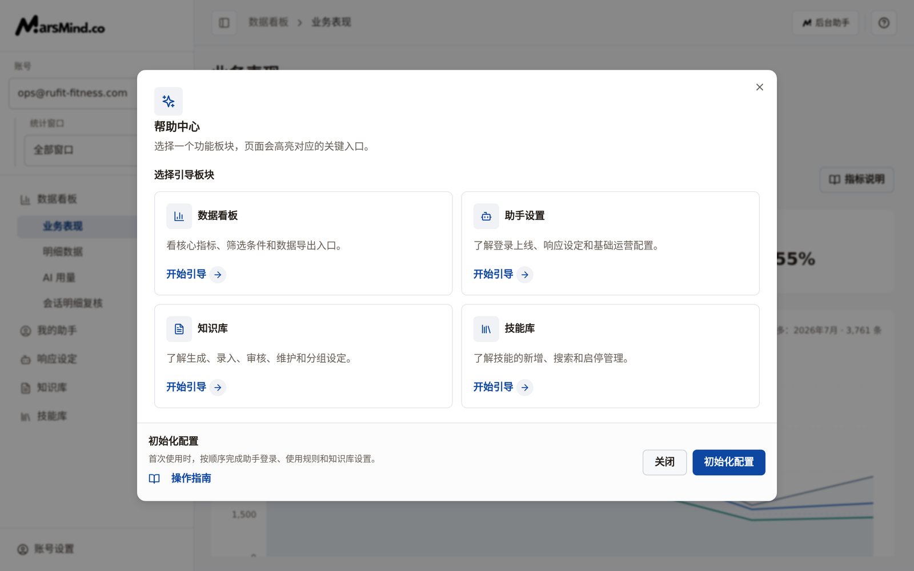
Task: Click the library icon in 技能库 card
Action: [486, 329]
